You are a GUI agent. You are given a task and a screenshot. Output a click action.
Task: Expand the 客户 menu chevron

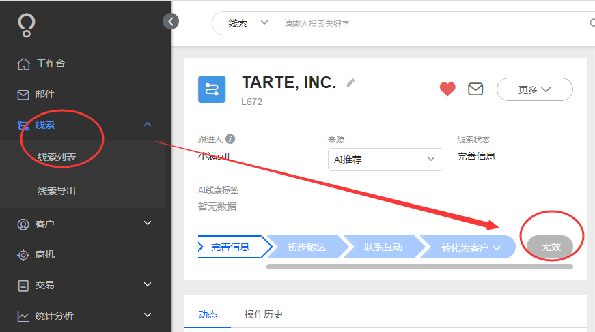[148, 223]
